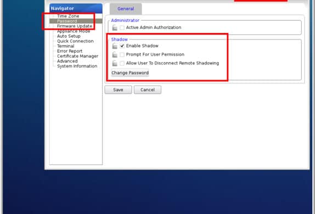Viewport: 315px width, 214px height.
Task: Enable the Active Admin Authorization checkbox
Action: pos(122,28)
